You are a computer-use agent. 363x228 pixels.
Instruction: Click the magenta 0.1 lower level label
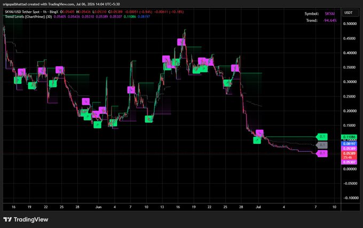coord(322,153)
